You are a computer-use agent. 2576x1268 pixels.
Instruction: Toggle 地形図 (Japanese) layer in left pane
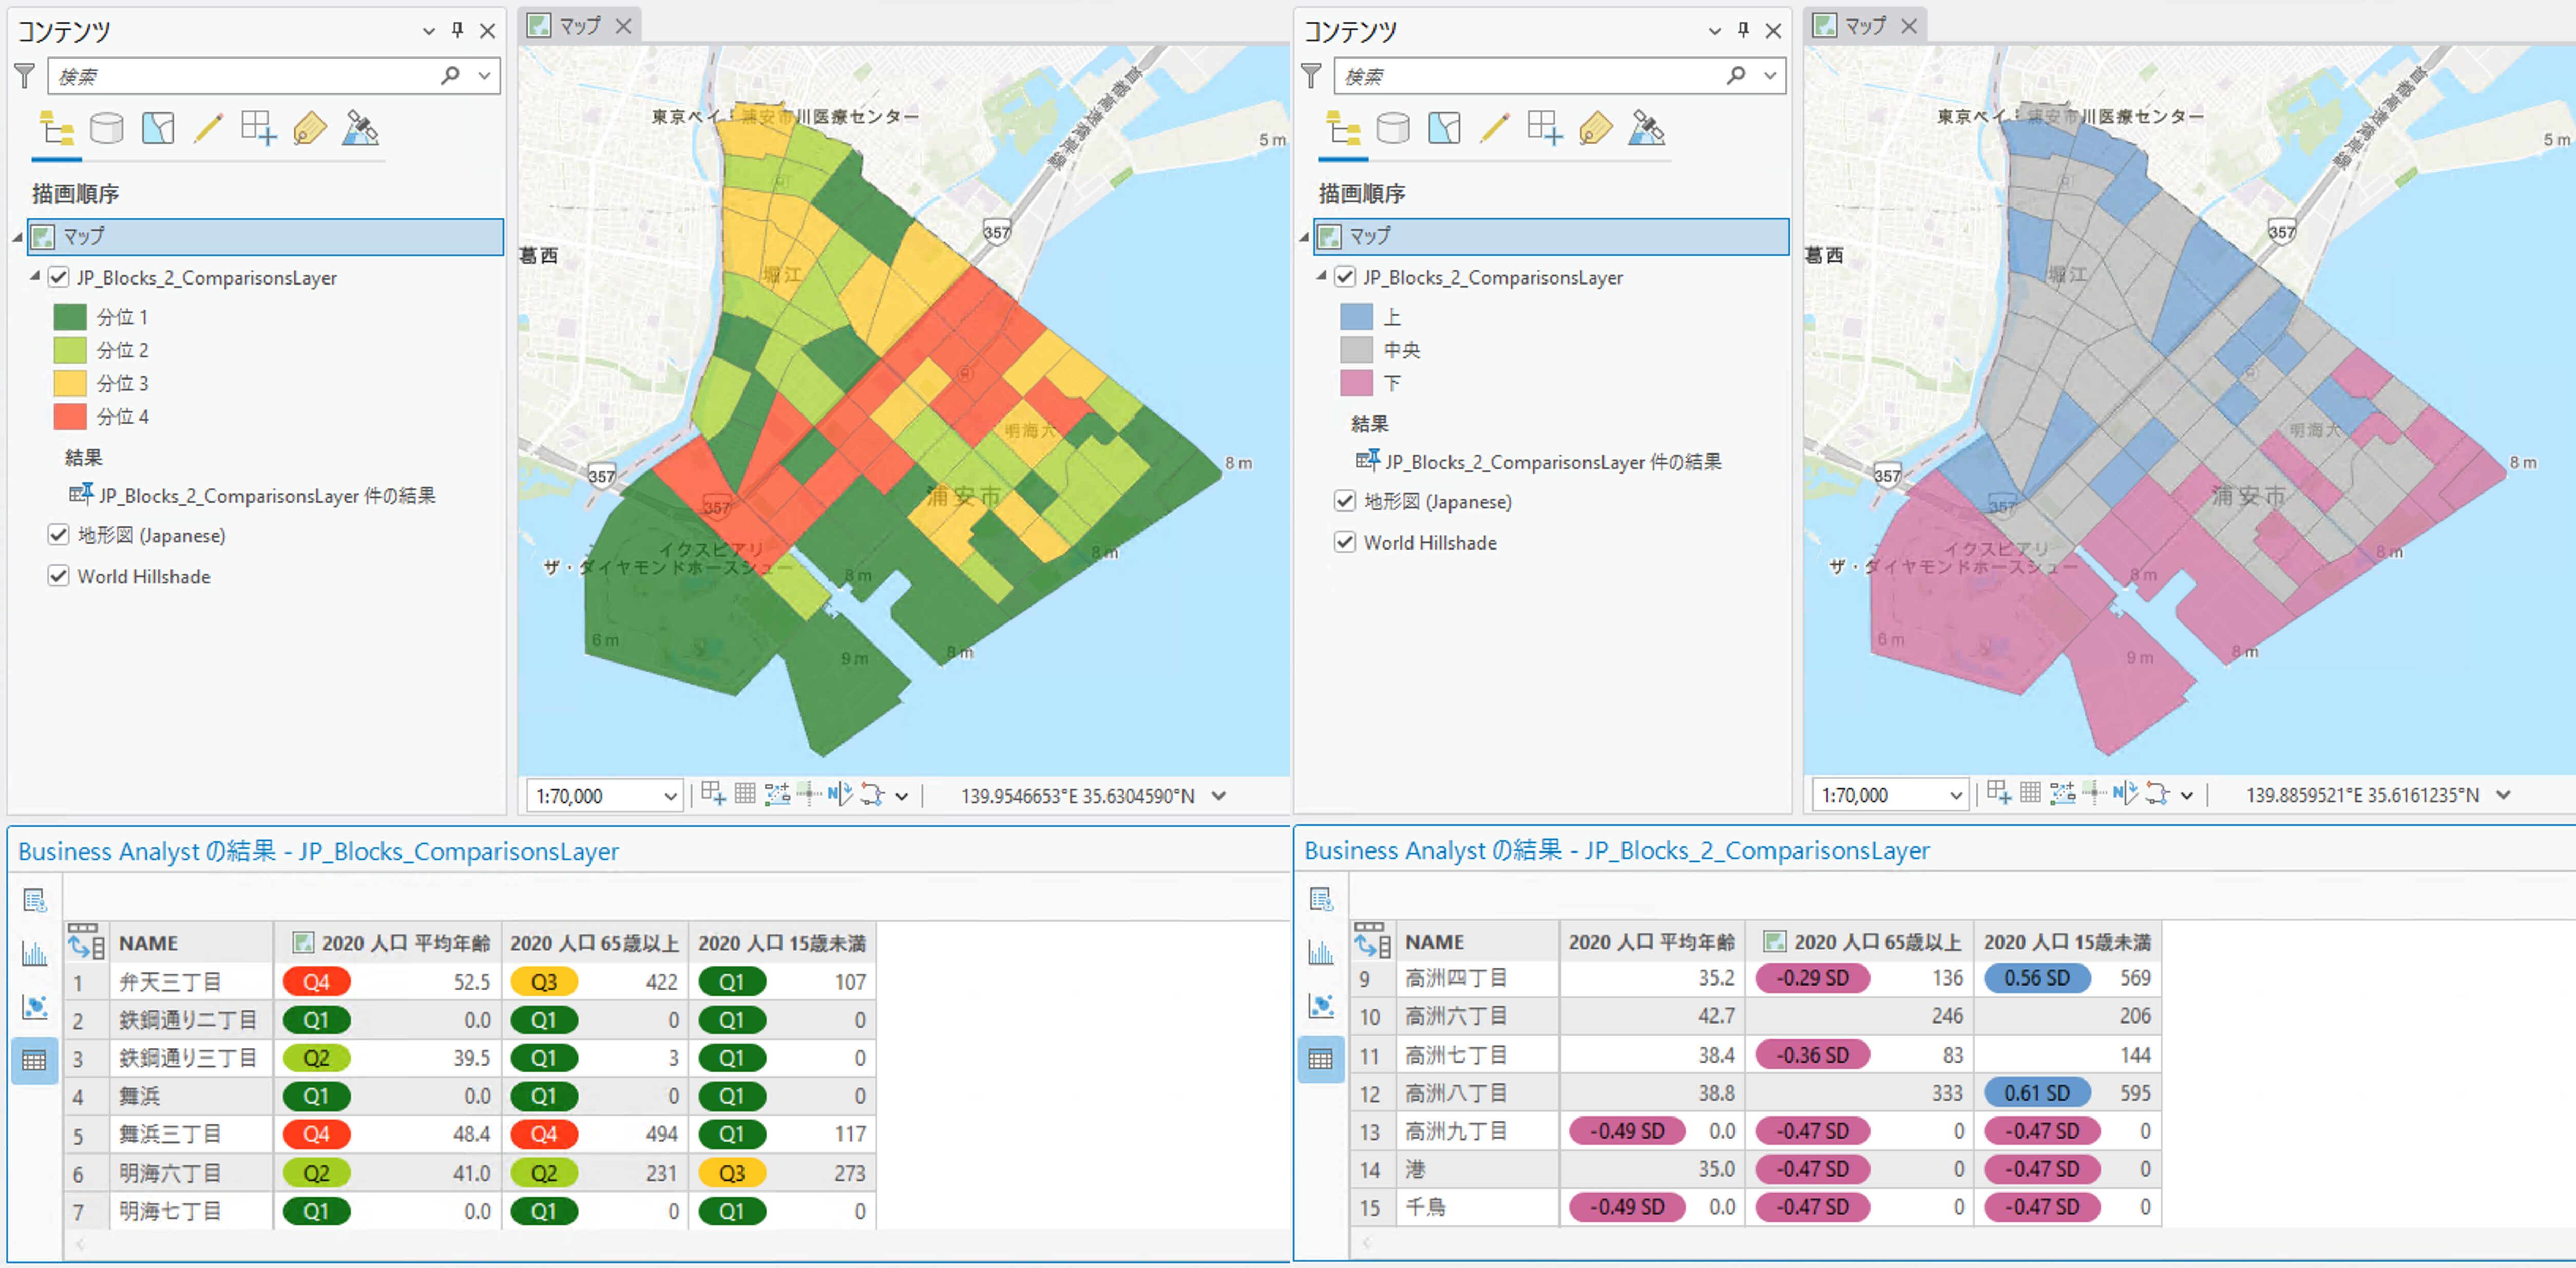59,535
